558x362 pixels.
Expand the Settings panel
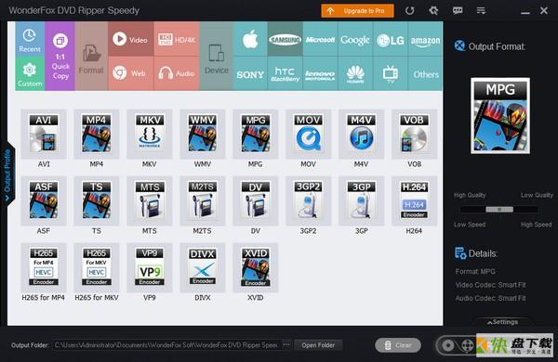point(502,322)
